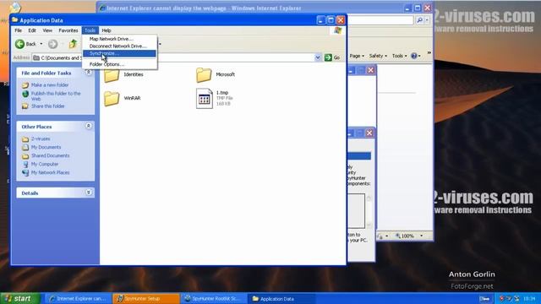Click the zoom 100% magnifier in IE status bar

pyautogui.click(x=398, y=236)
